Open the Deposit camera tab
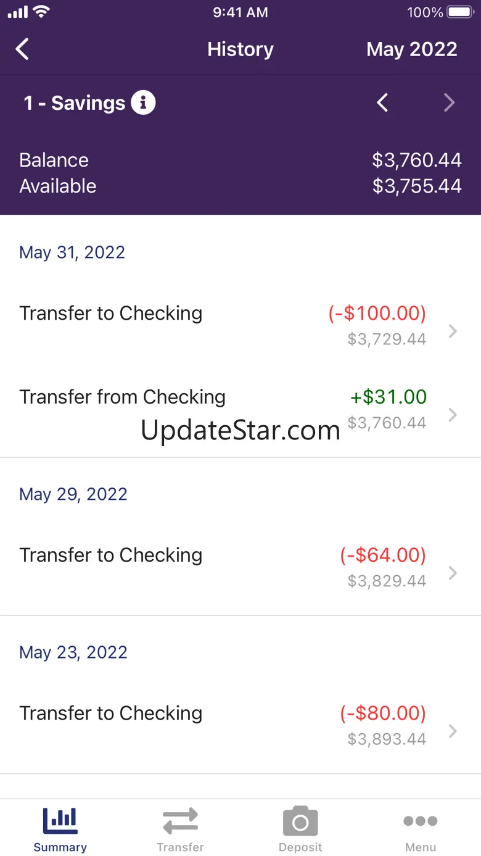The width and height of the screenshot is (481, 856). [300, 829]
